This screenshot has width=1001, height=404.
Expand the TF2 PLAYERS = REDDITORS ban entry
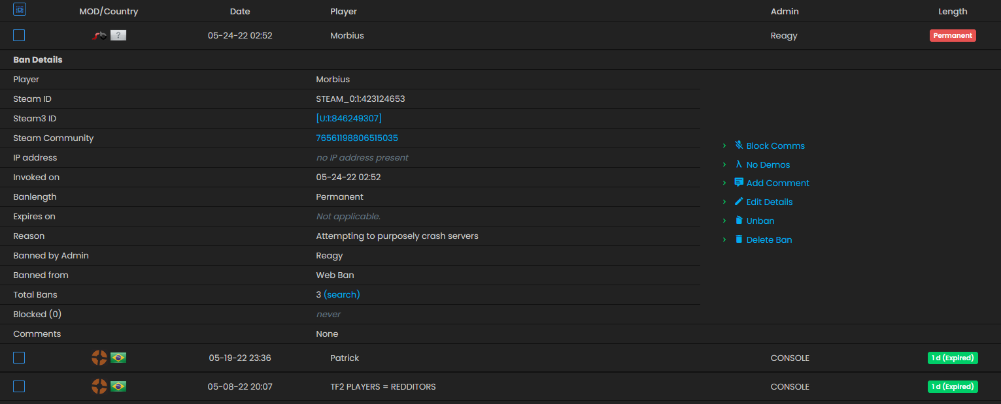point(500,386)
